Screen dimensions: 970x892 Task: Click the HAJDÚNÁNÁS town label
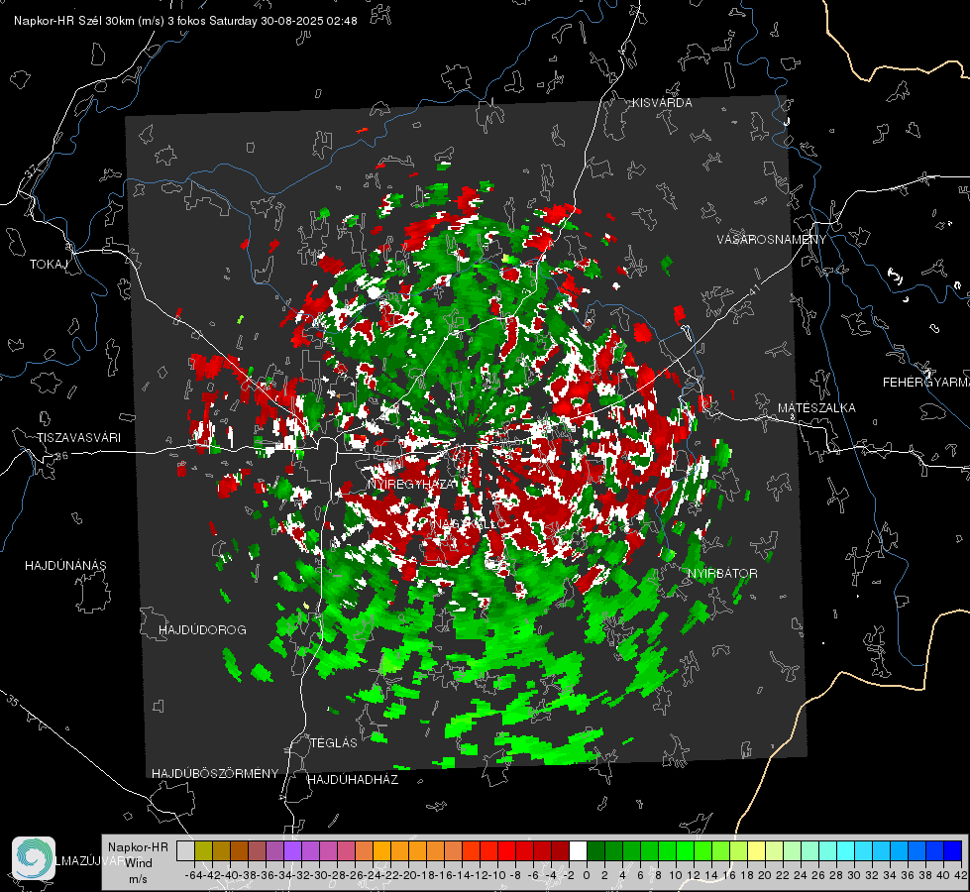65,566
